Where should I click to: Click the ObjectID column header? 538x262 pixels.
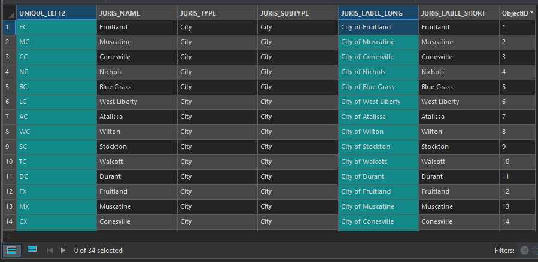coord(518,13)
